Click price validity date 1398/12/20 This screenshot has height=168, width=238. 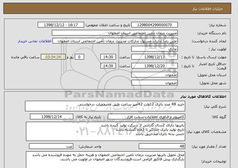(154, 66)
